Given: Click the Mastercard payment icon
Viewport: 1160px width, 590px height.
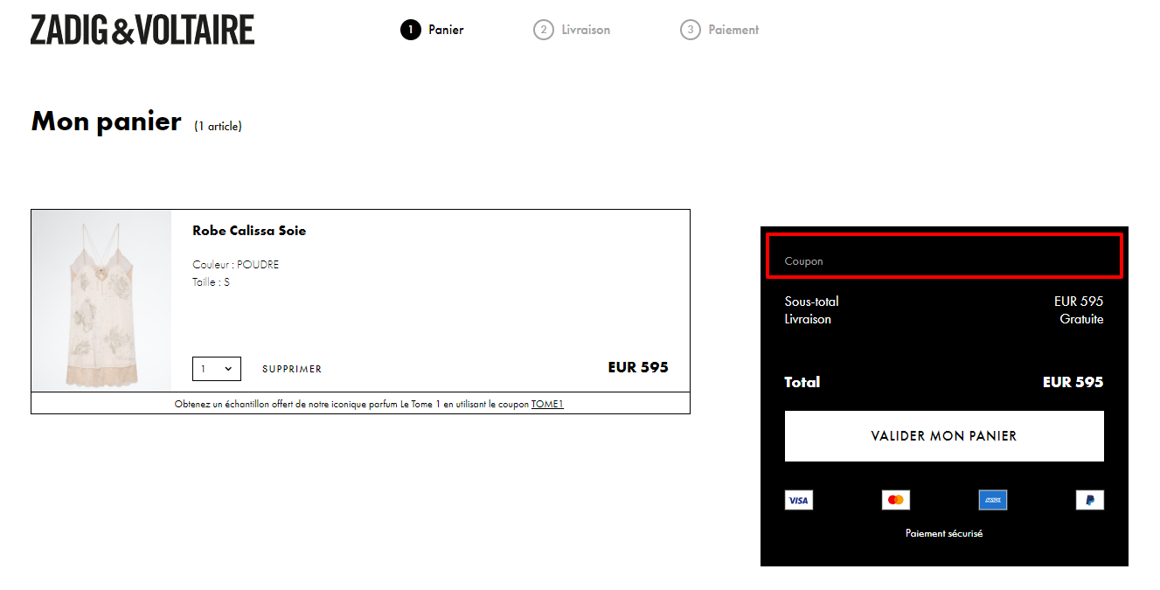Looking at the screenshot, I should 895,500.
